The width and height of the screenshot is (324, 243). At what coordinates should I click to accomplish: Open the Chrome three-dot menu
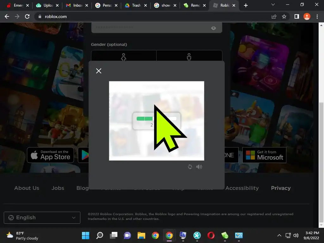point(317,16)
